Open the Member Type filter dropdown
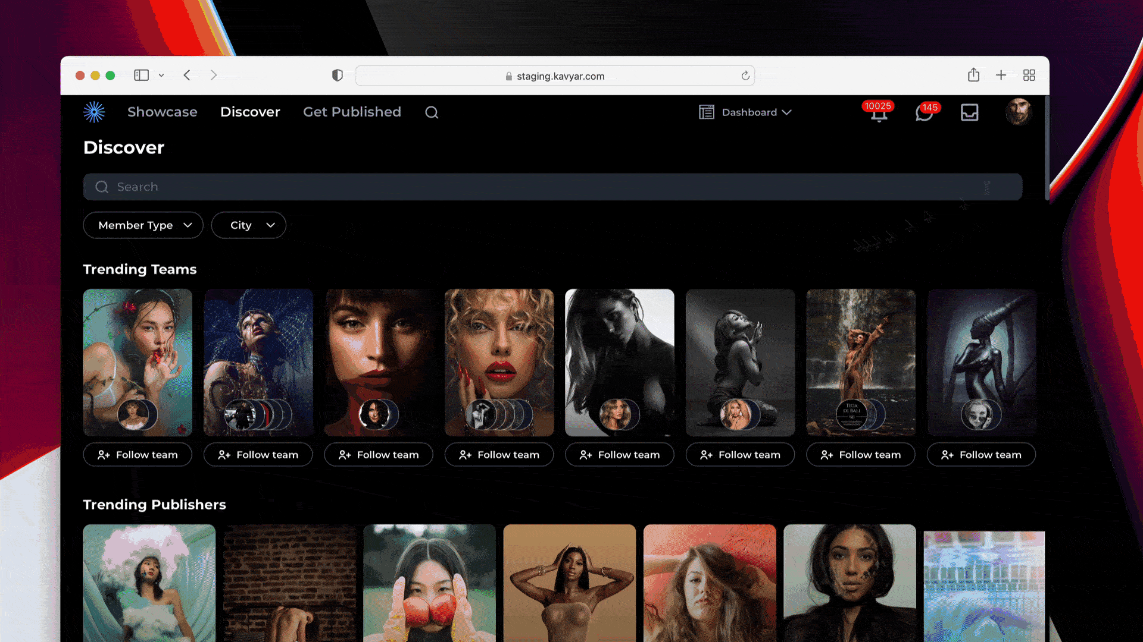This screenshot has height=642, width=1143. 143,225
